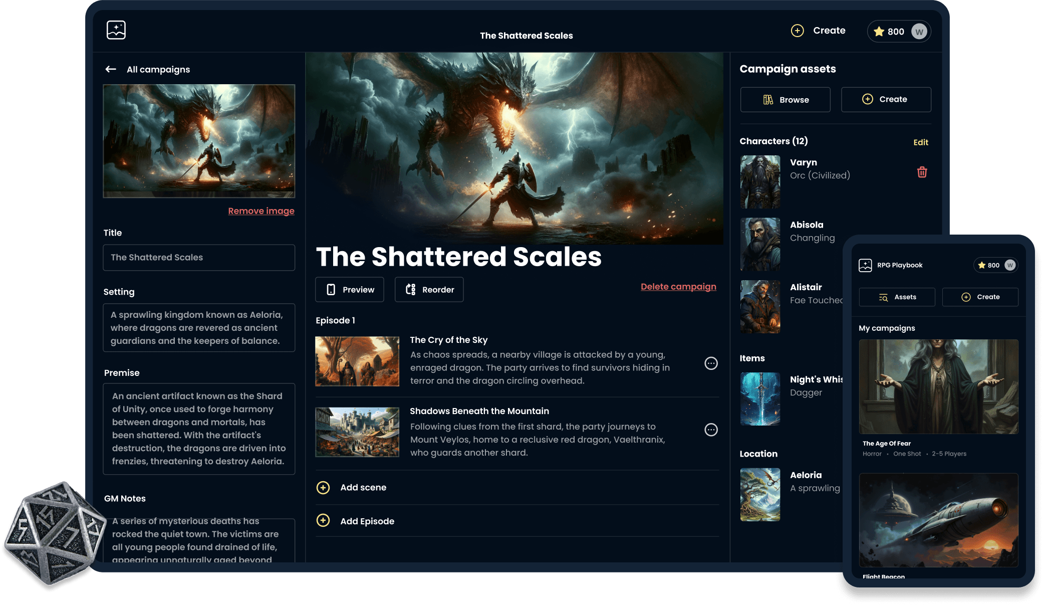Delete Varyn with the trash icon
1044x605 pixels.
pyautogui.click(x=922, y=172)
